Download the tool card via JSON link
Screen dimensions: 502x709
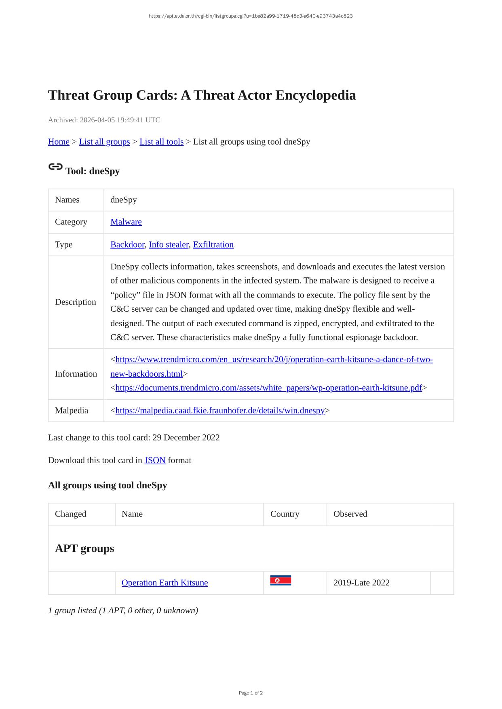point(155,460)
